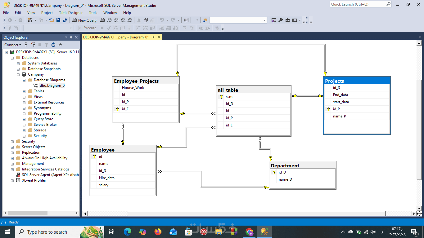Toggle primary key on id_E in Employee_Projects

point(117,109)
